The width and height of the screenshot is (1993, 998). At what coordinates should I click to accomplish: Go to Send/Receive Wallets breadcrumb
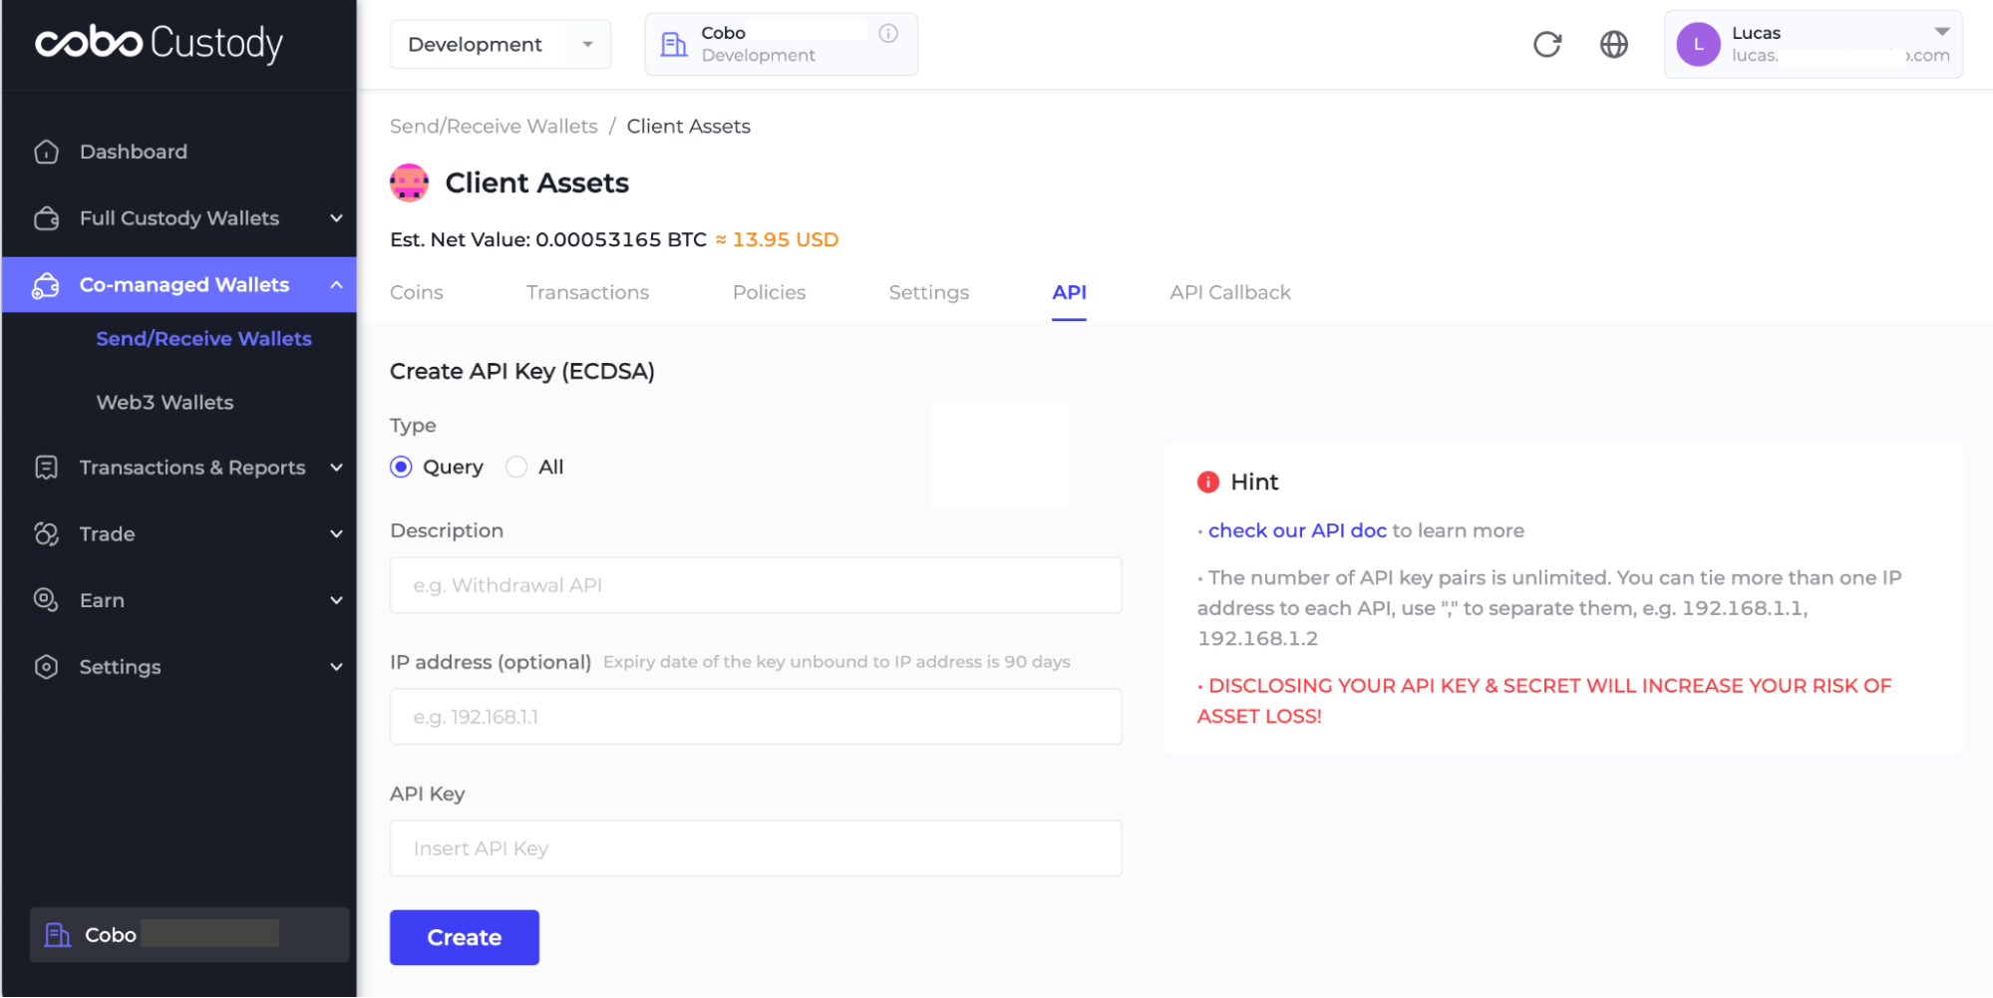(x=494, y=127)
